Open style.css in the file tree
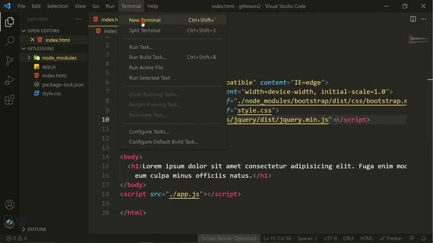This screenshot has width=433, height=243. tap(51, 93)
